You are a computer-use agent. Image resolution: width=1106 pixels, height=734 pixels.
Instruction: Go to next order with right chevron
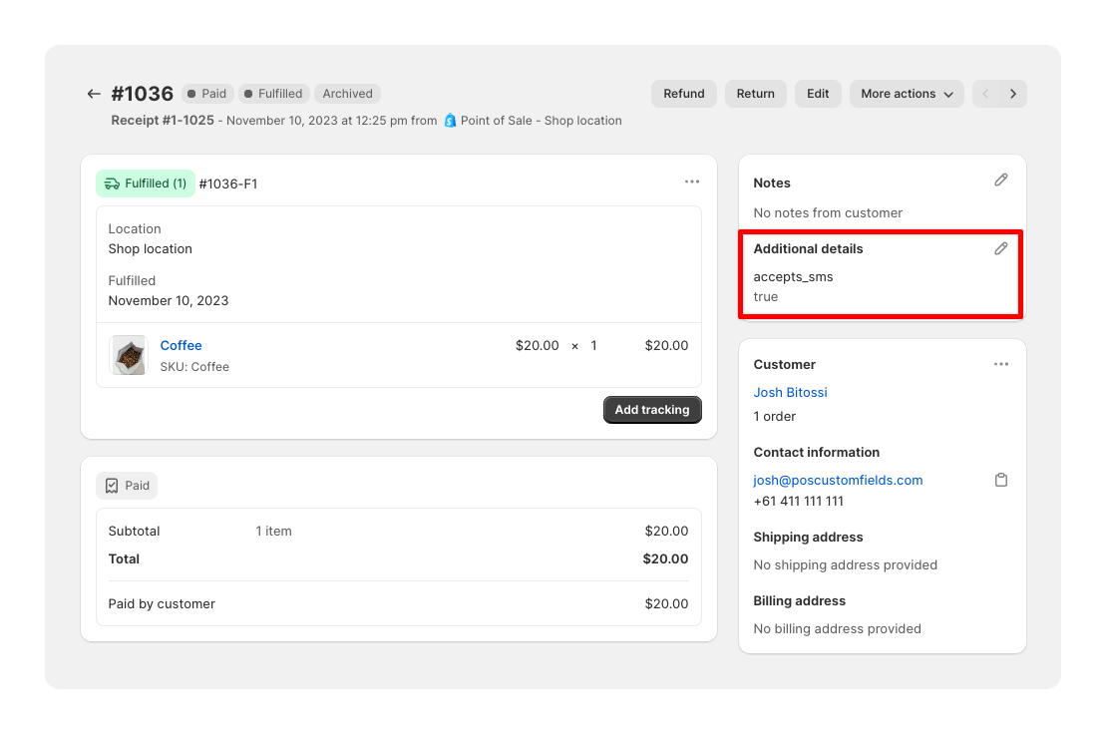point(1015,93)
